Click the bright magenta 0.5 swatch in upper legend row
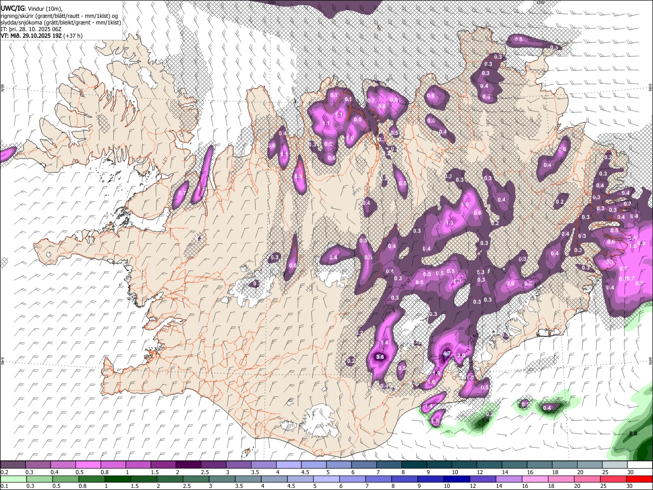 [88, 465]
